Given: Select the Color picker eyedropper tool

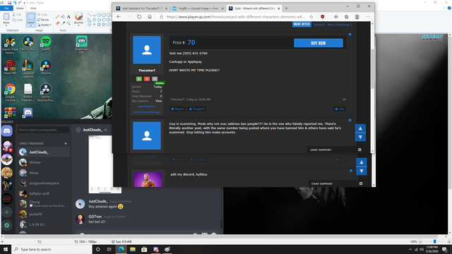Looking at the screenshot, I should point(63,23).
